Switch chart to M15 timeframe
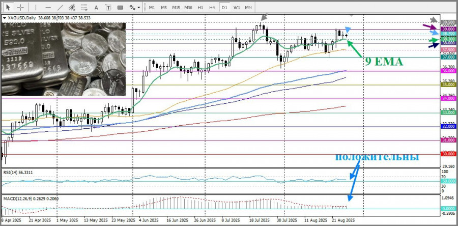 pos(176,7)
